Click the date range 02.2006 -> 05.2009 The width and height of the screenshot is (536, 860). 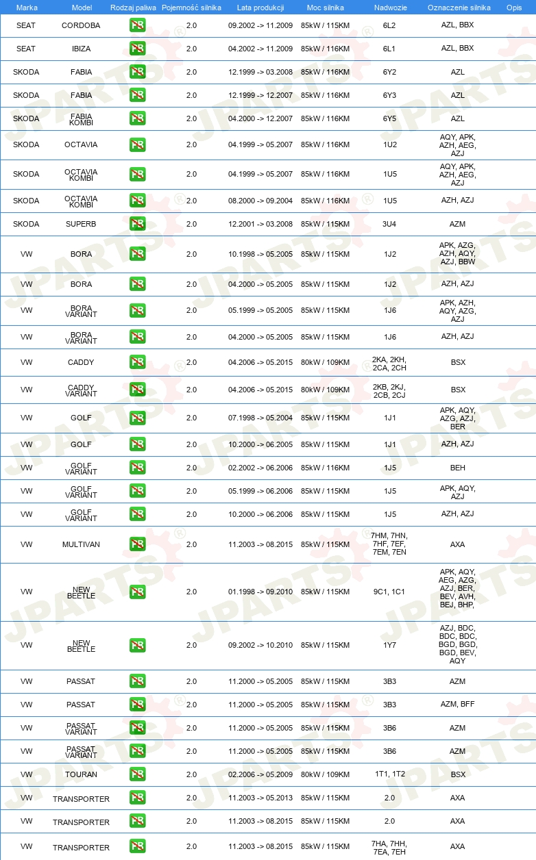(x=260, y=774)
